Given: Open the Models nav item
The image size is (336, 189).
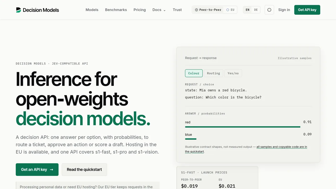Looking at the screenshot, I should tap(92, 10).
